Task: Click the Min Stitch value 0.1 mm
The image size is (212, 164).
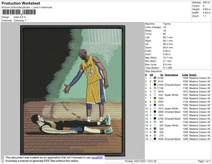Action: (x=167, y=61)
